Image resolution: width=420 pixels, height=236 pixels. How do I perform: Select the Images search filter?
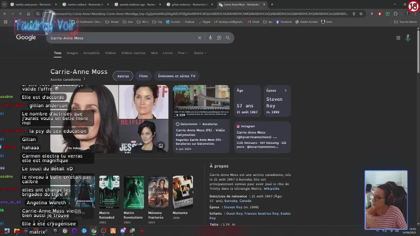[x=72, y=53]
